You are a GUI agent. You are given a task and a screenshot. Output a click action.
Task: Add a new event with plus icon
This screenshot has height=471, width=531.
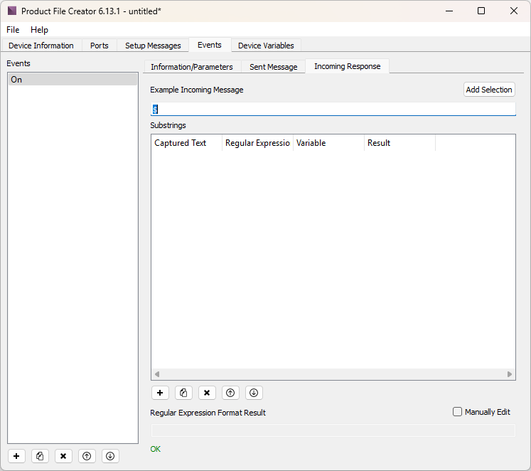tap(17, 456)
